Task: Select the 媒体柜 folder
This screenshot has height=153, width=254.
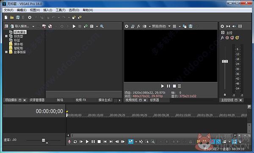Action: click(x=18, y=44)
